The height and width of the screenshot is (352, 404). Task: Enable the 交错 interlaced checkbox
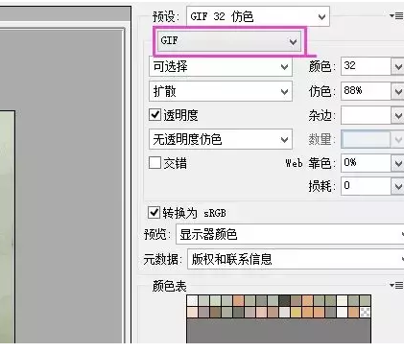(x=154, y=163)
